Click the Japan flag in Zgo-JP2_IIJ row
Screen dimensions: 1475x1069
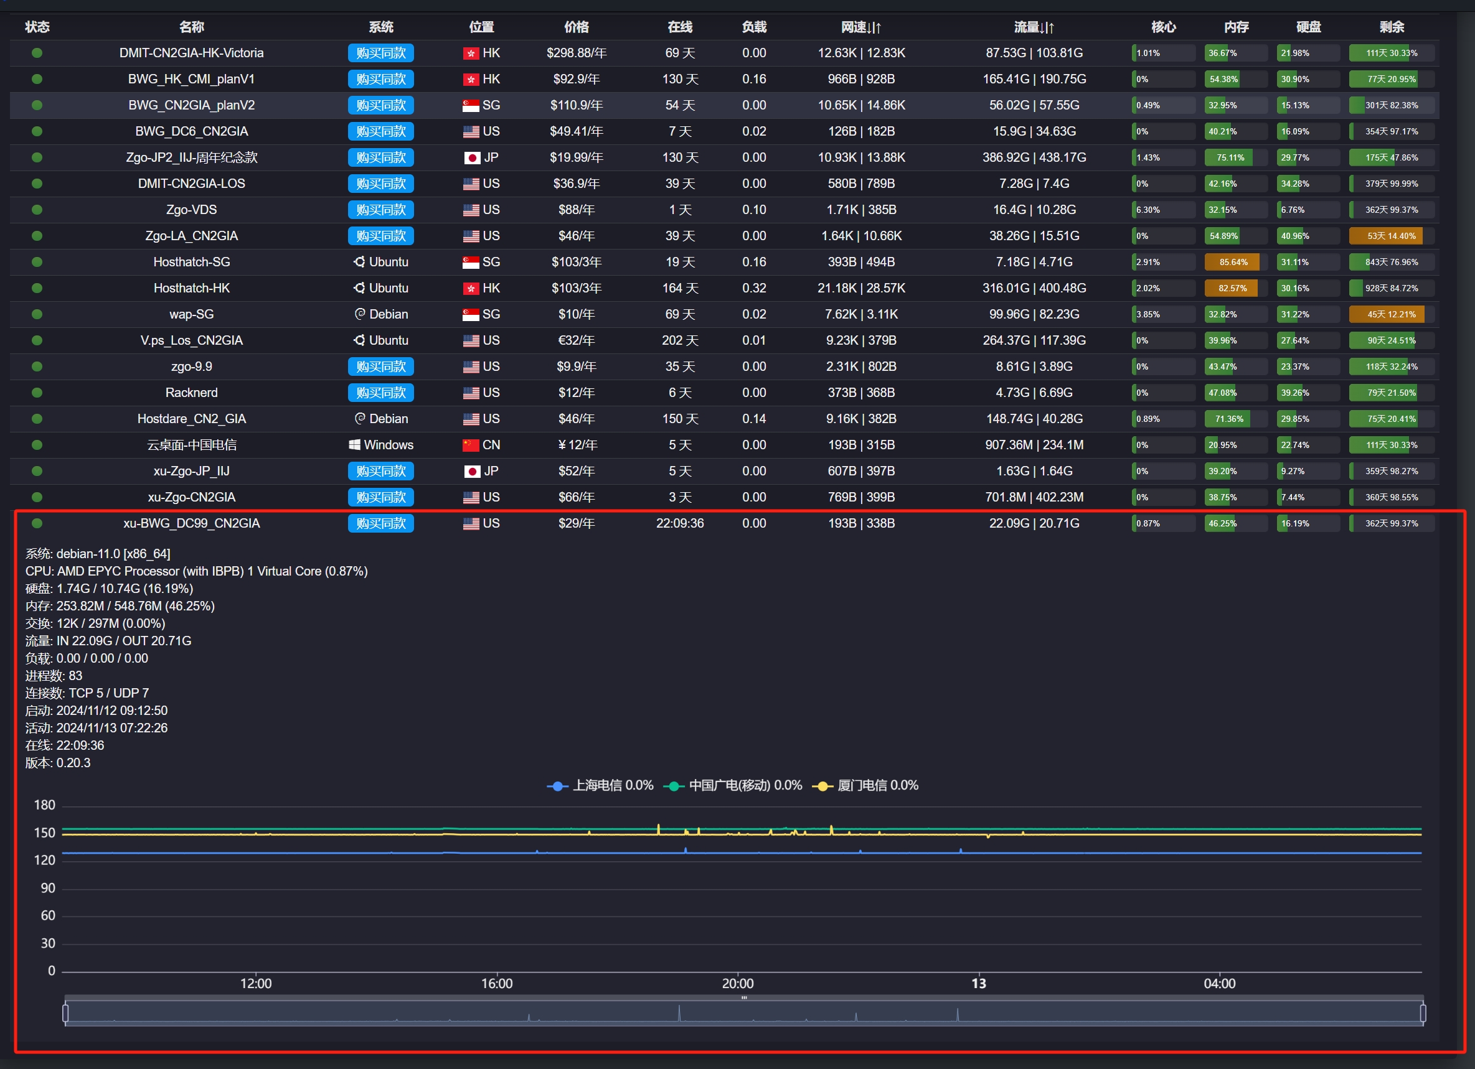pyautogui.click(x=472, y=157)
